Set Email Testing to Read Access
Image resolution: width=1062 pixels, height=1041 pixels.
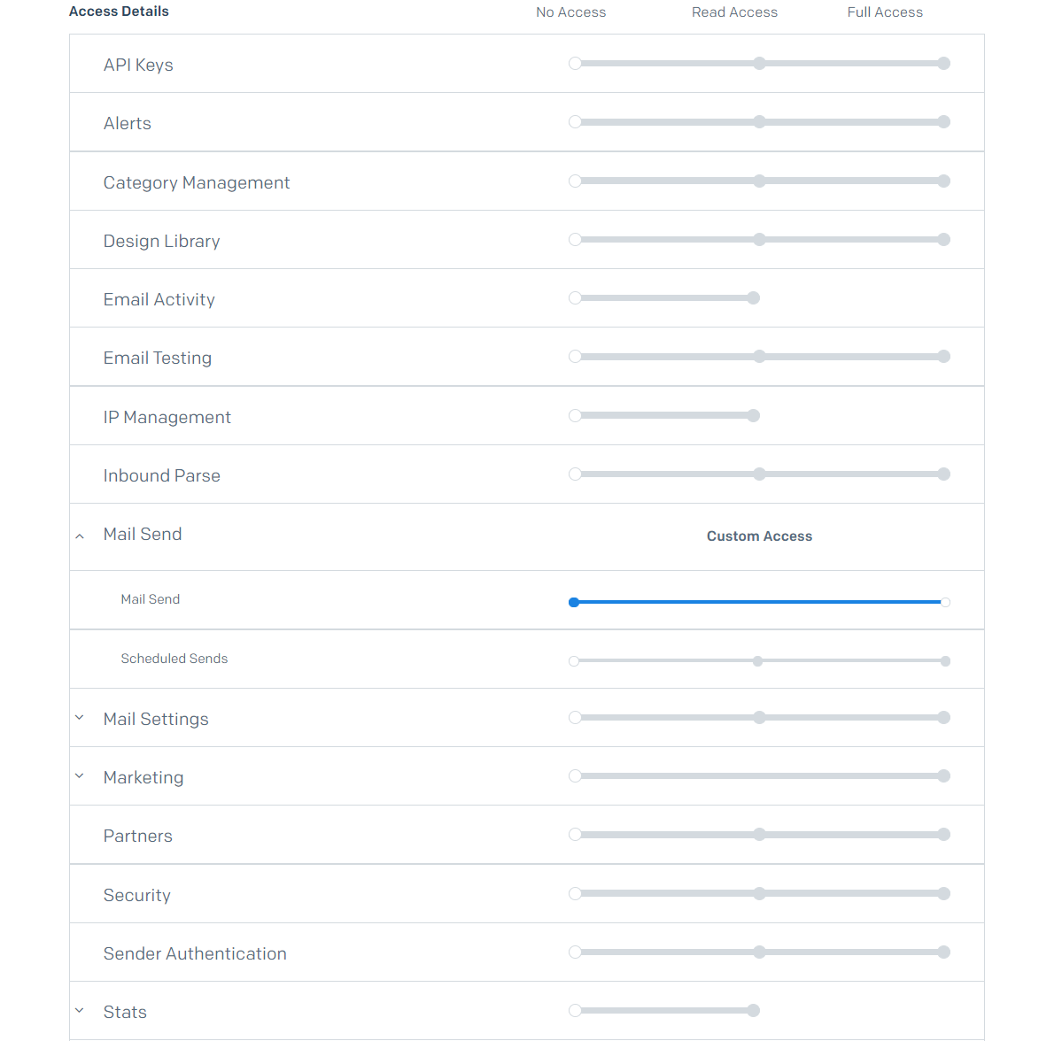759,357
